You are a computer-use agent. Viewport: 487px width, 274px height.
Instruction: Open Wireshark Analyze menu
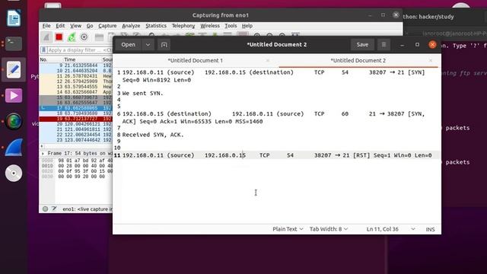[x=131, y=26]
